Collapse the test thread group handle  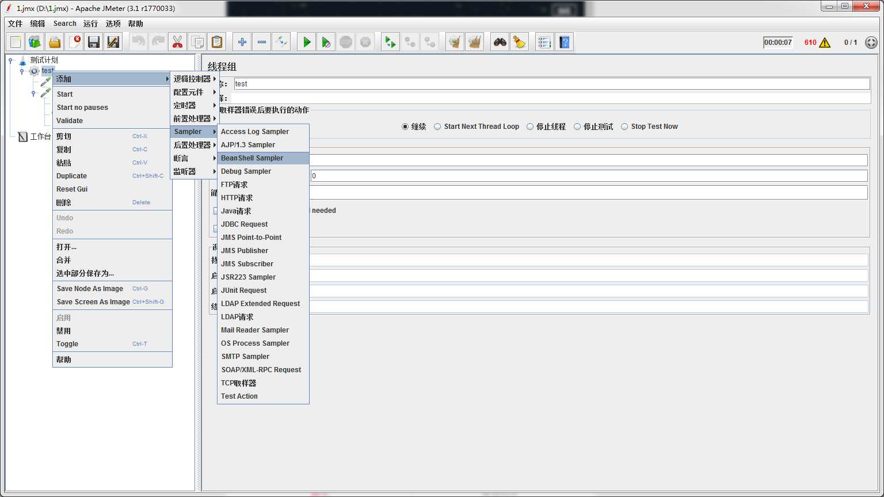point(22,71)
